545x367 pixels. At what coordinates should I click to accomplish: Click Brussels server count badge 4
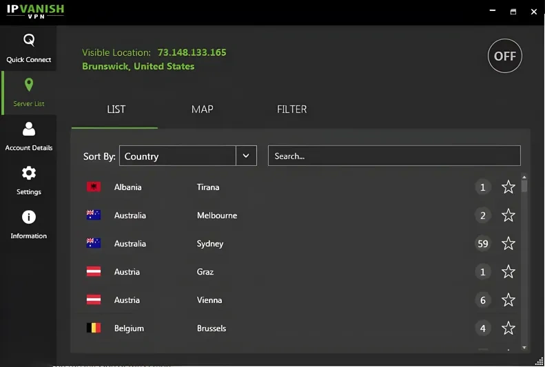click(483, 328)
